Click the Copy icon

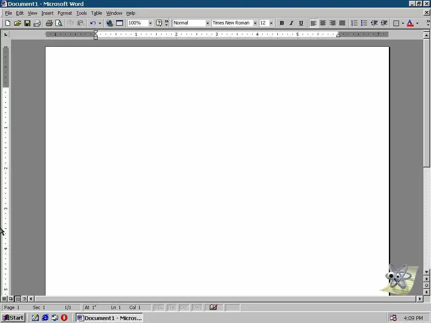click(x=71, y=23)
